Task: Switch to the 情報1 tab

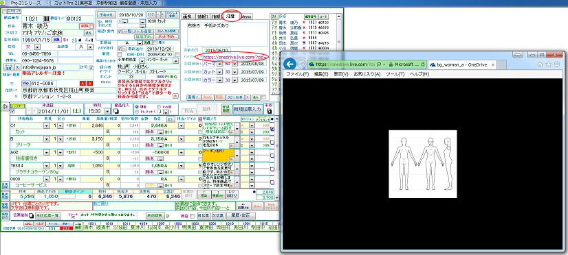Action: click(x=203, y=16)
